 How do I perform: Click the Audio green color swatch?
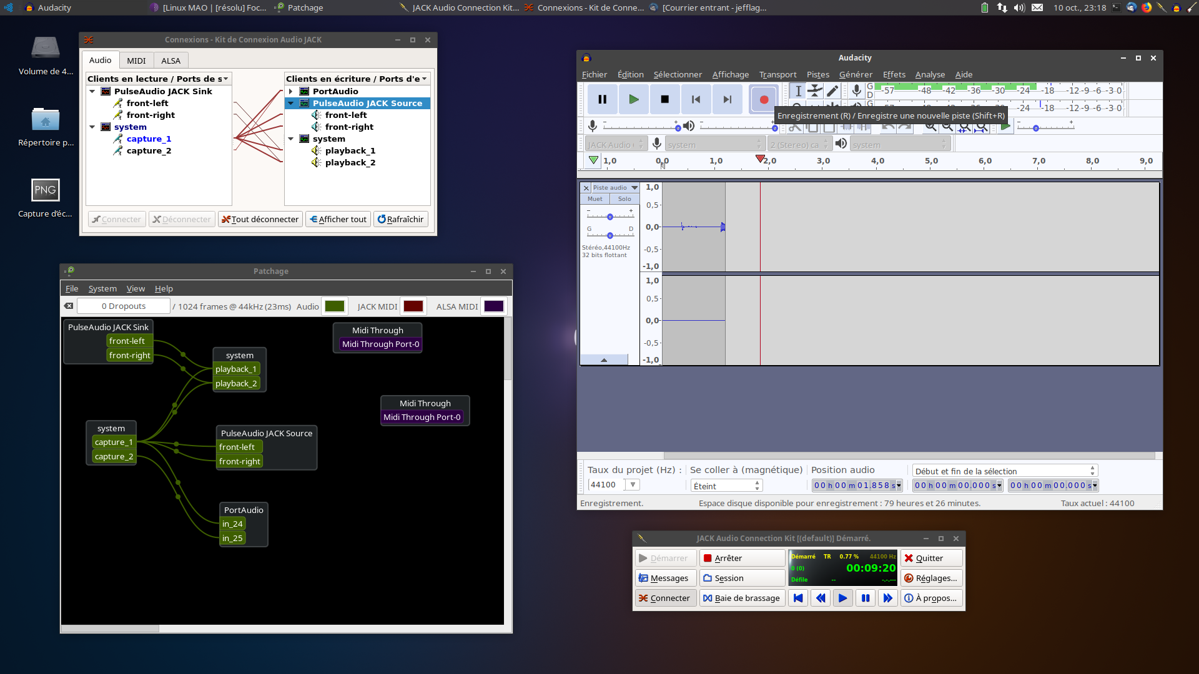click(x=335, y=306)
